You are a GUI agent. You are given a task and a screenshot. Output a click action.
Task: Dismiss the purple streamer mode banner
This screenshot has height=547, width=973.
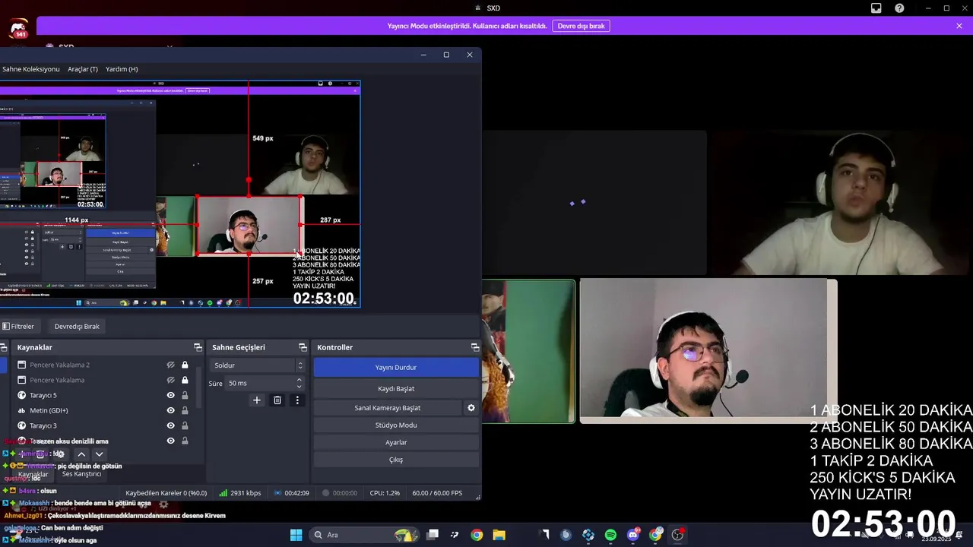click(x=959, y=26)
